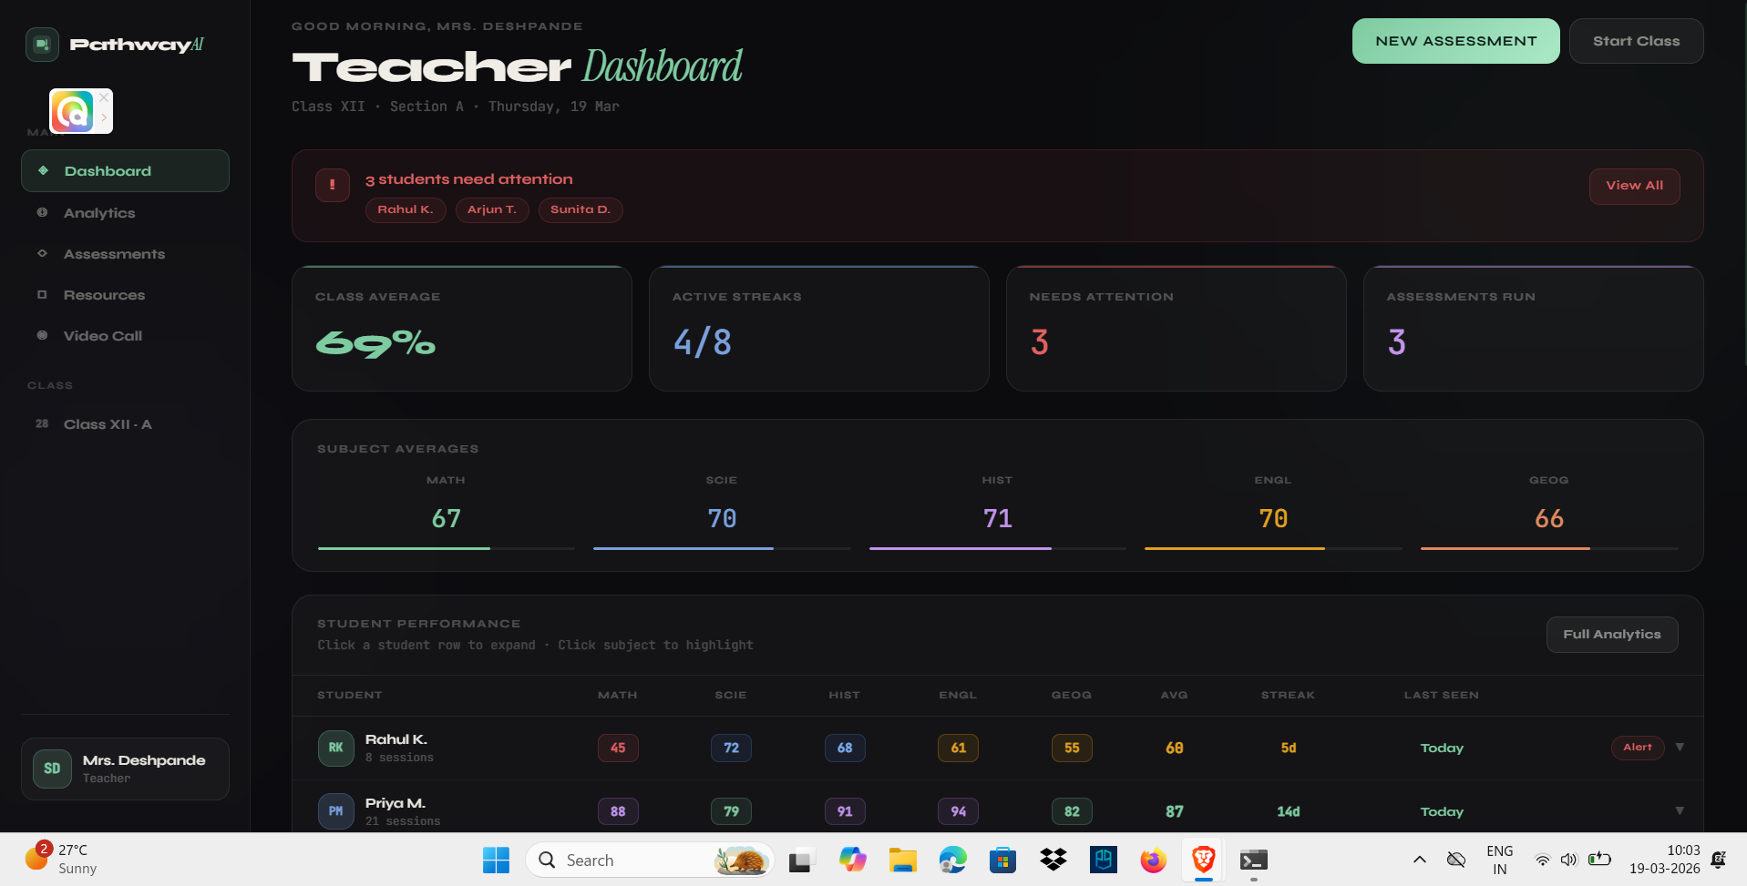Highlight the ENGL column header
The height and width of the screenshot is (886, 1747).
[x=958, y=695]
